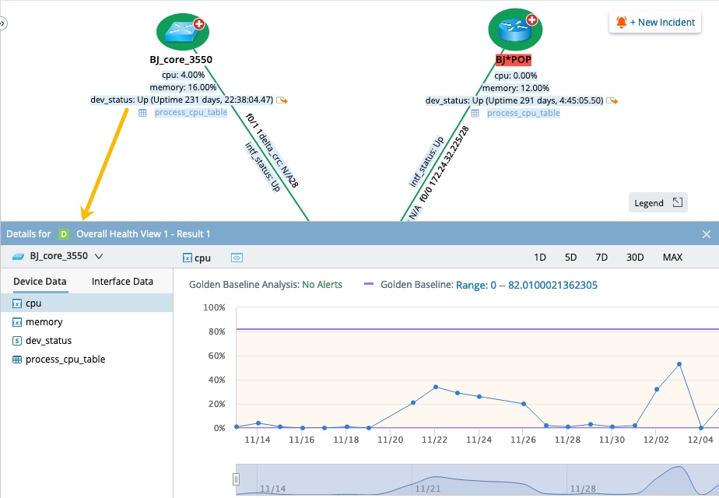Click the + New Incident button
719x498 pixels.
654,22
